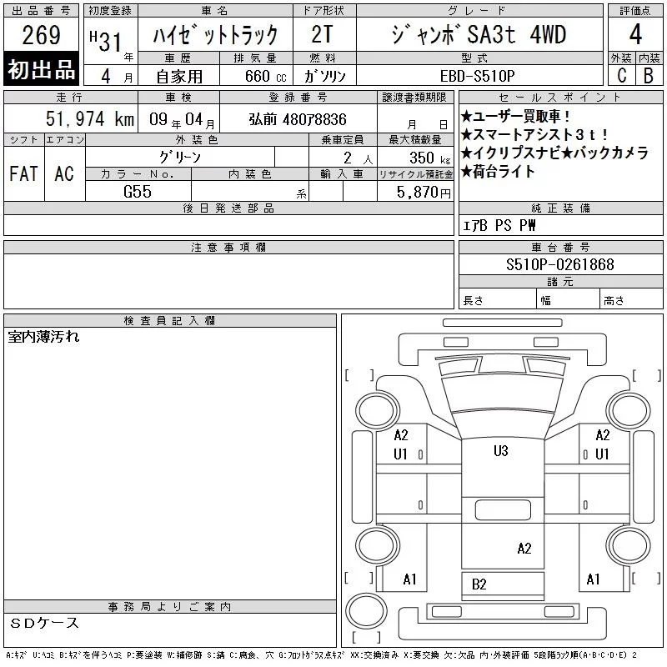Click the 高さ dimension cell

(632, 300)
